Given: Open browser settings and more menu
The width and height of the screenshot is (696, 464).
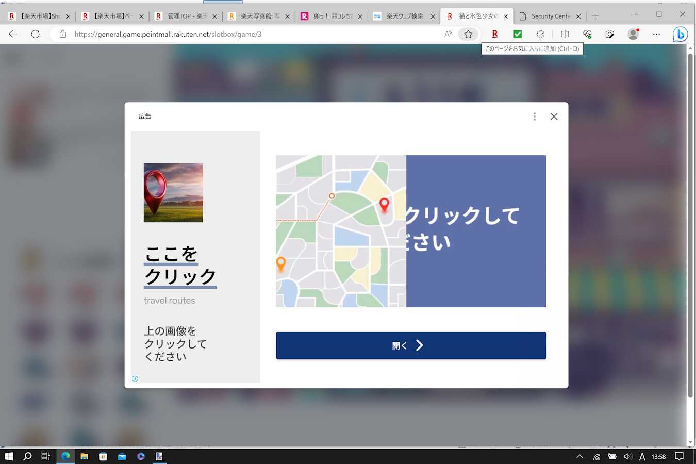Looking at the screenshot, I should 656,34.
